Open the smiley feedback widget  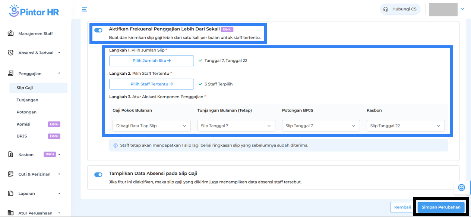pyautogui.click(x=461, y=188)
